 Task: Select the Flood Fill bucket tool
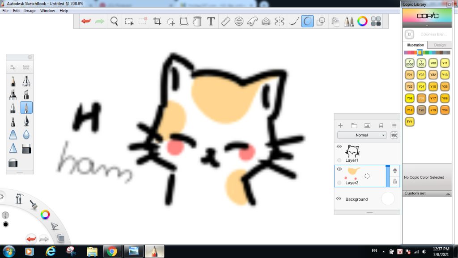197,21
